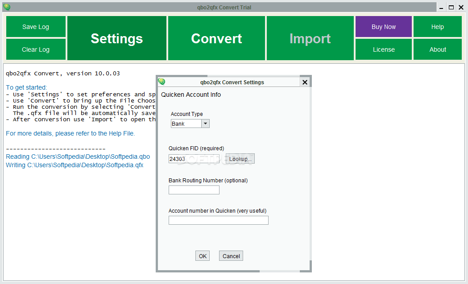
Task: Open the Settings section
Action: 117,38
